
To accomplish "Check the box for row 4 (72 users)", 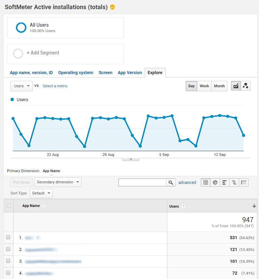I will [8, 273].
